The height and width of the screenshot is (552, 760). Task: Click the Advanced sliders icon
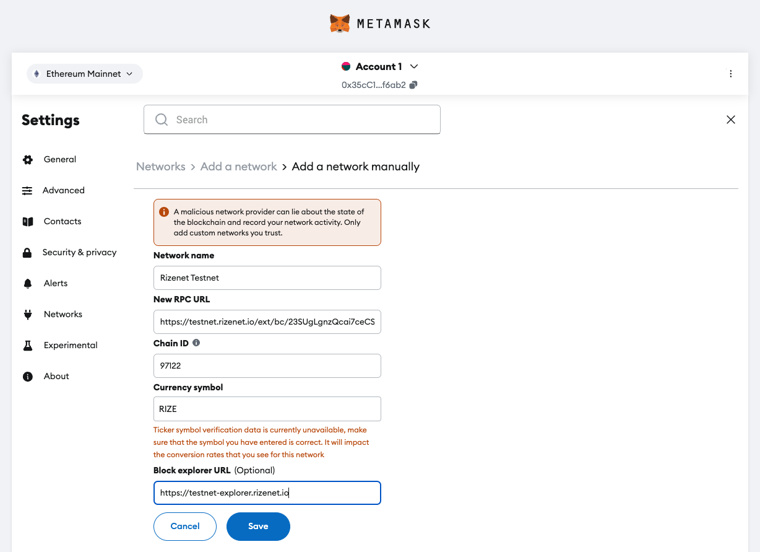pyautogui.click(x=27, y=191)
